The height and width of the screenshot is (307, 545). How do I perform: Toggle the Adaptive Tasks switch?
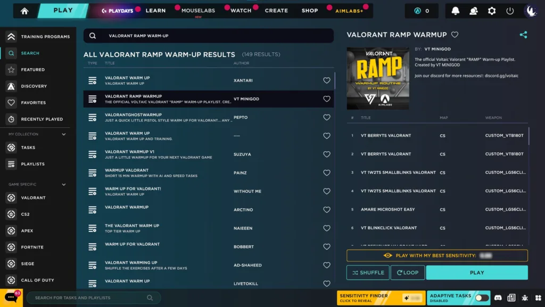pyautogui.click(x=482, y=298)
